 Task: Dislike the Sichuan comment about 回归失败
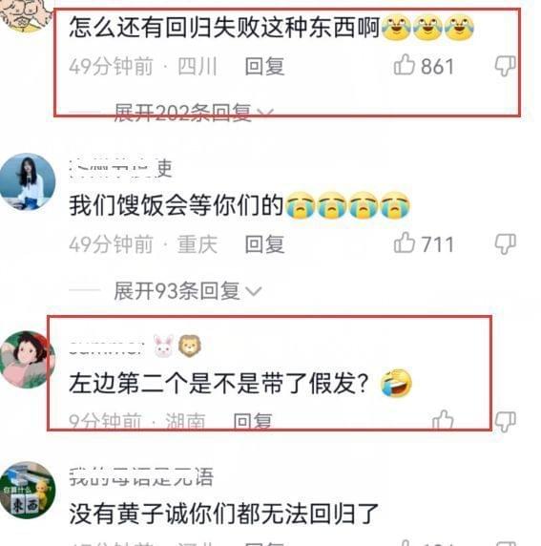coord(505,66)
